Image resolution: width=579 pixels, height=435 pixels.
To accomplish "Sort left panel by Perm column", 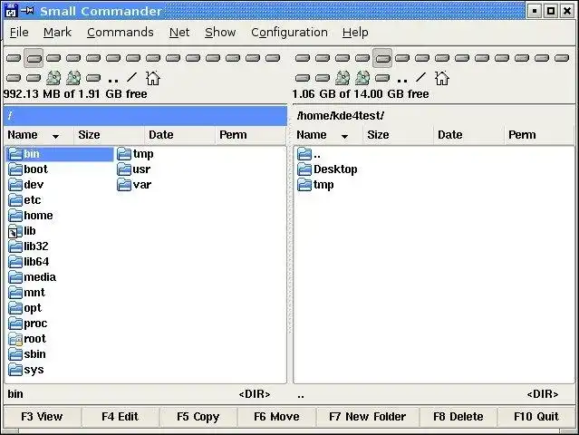I will 250,135.
